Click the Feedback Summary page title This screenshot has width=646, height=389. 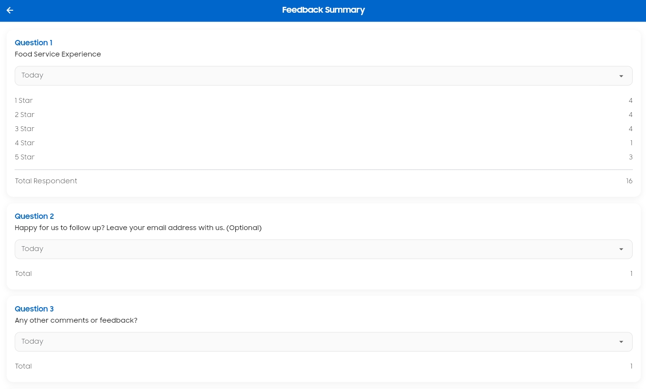point(323,10)
